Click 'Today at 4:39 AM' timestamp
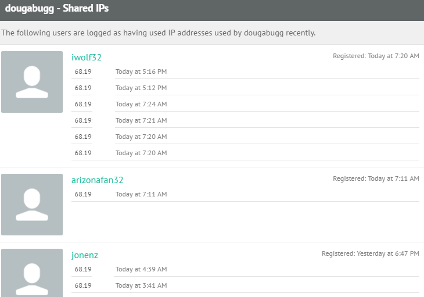The image size is (424, 297). pyautogui.click(x=141, y=269)
